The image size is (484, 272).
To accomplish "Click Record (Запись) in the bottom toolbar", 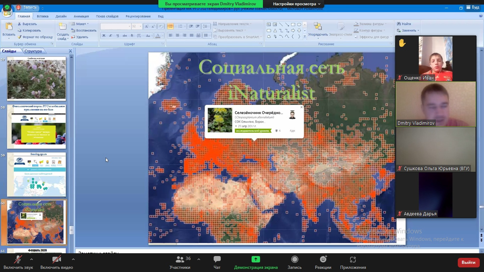I will point(294,262).
